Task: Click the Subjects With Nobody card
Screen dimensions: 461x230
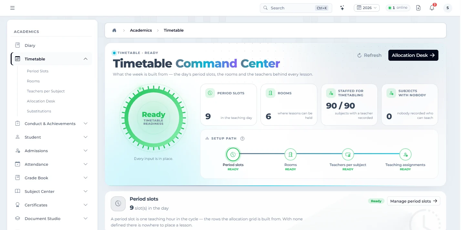Action: tap(410, 105)
